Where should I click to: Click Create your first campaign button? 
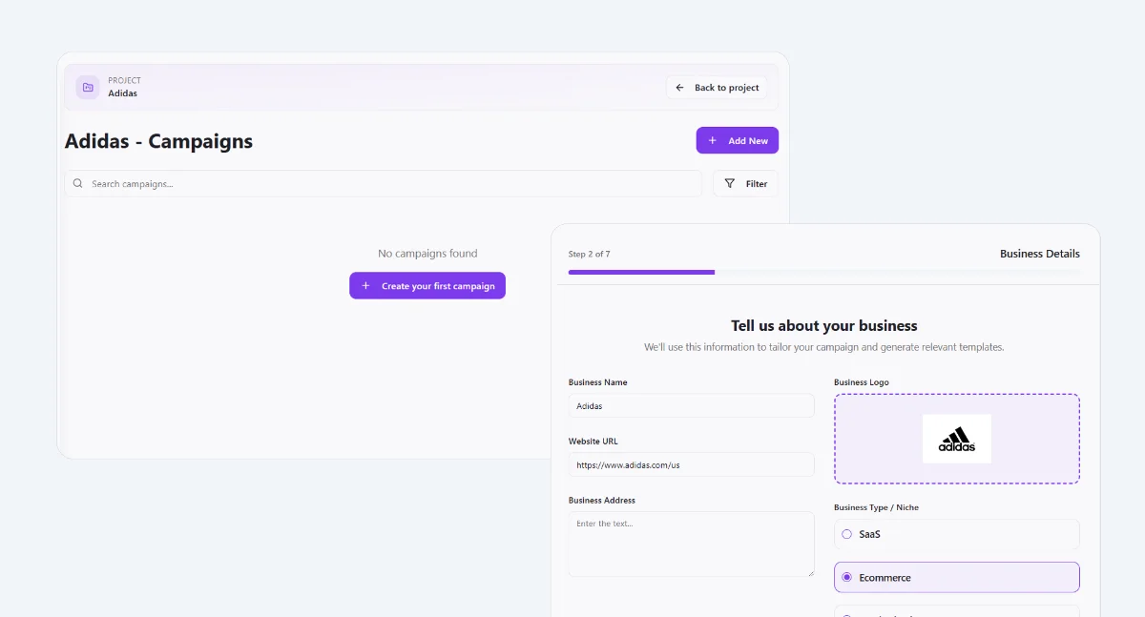click(x=427, y=285)
